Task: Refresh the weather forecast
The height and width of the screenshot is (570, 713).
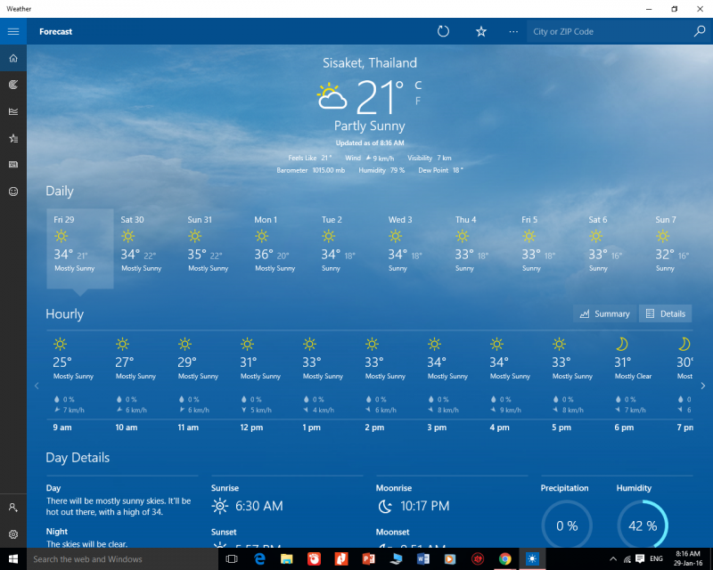Action: pos(443,31)
